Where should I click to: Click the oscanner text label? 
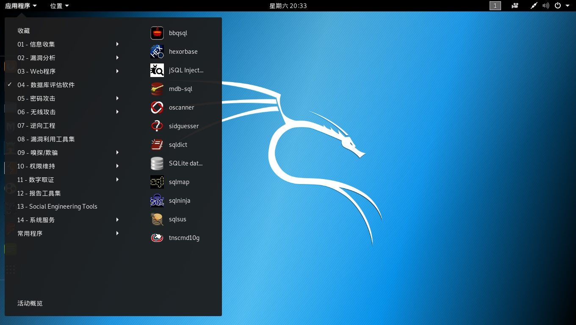point(181,107)
